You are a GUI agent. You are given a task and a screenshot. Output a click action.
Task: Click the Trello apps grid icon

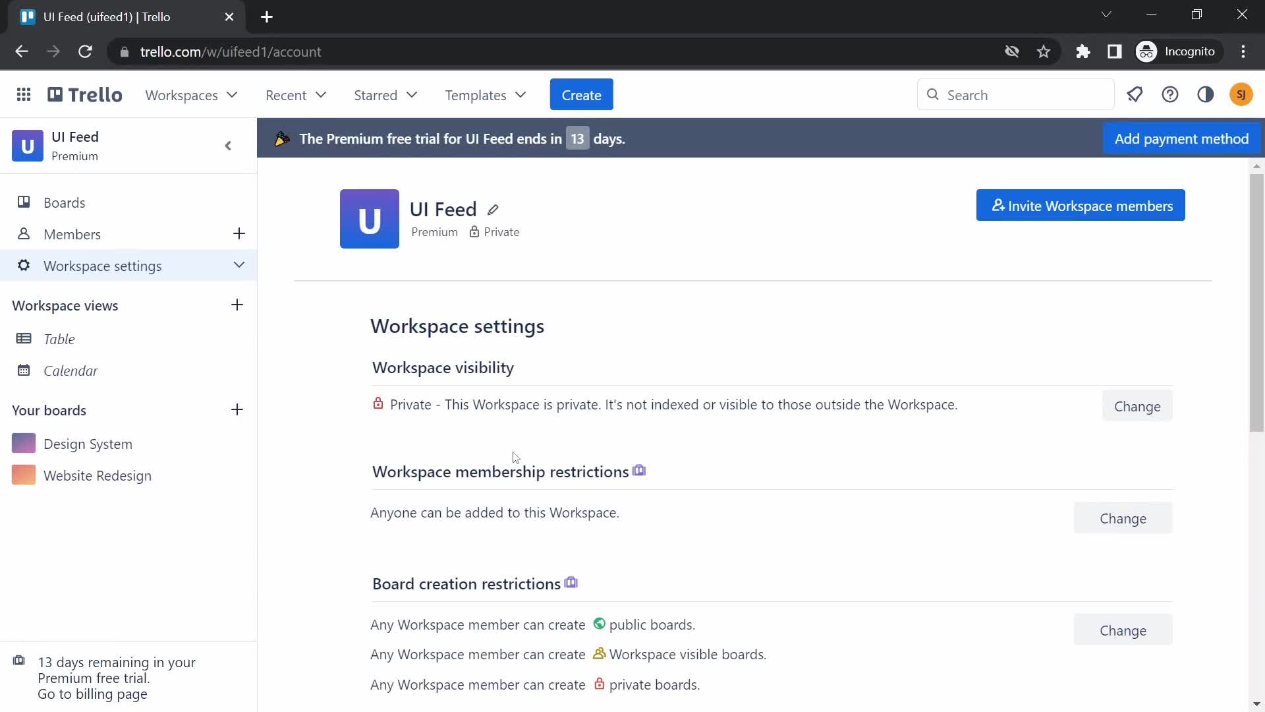click(24, 95)
